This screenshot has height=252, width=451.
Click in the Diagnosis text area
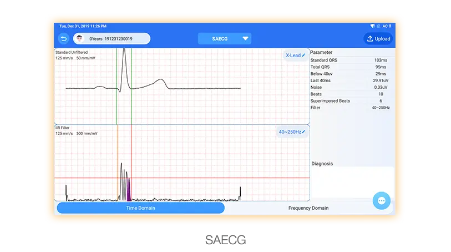[352, 182]
